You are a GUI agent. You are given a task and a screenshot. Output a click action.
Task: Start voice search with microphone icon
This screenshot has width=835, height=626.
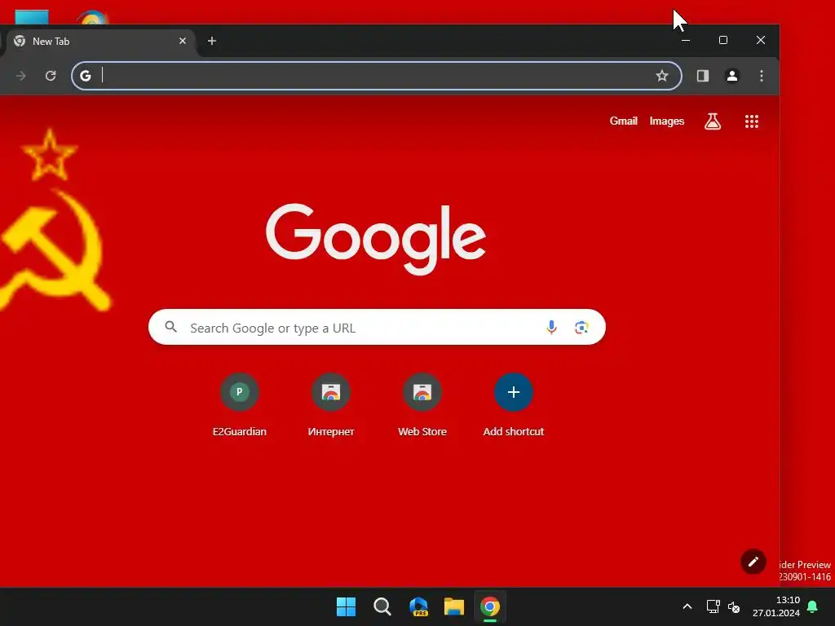pos(552,327)
